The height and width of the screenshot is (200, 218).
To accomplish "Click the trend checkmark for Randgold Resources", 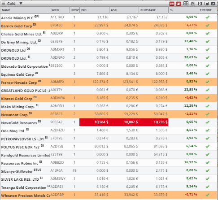I will [207, 155].
